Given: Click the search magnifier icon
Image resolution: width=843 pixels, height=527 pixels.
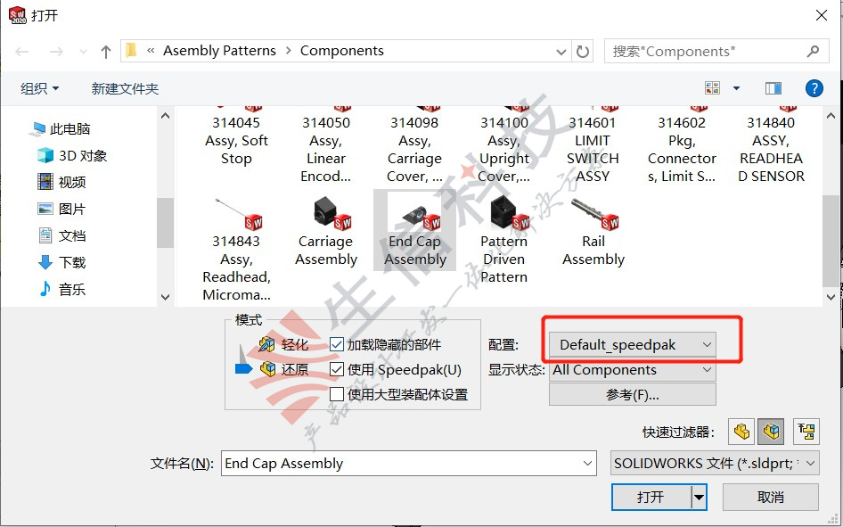Looking at the screenshot, I should pos(813,51).
